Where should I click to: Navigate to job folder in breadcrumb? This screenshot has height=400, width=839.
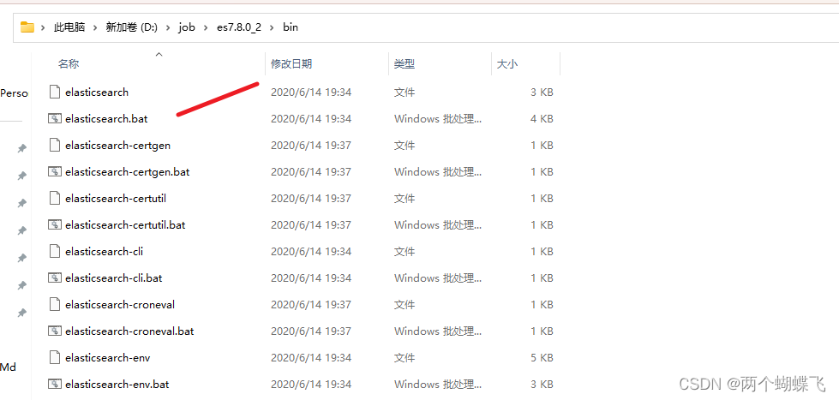[x=187, y=27]
